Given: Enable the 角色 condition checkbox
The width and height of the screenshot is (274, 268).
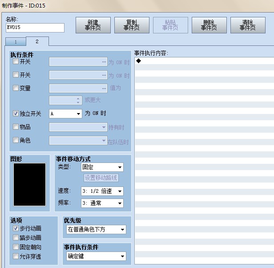Looking at the screenshot, I should (x=16, y=140).
